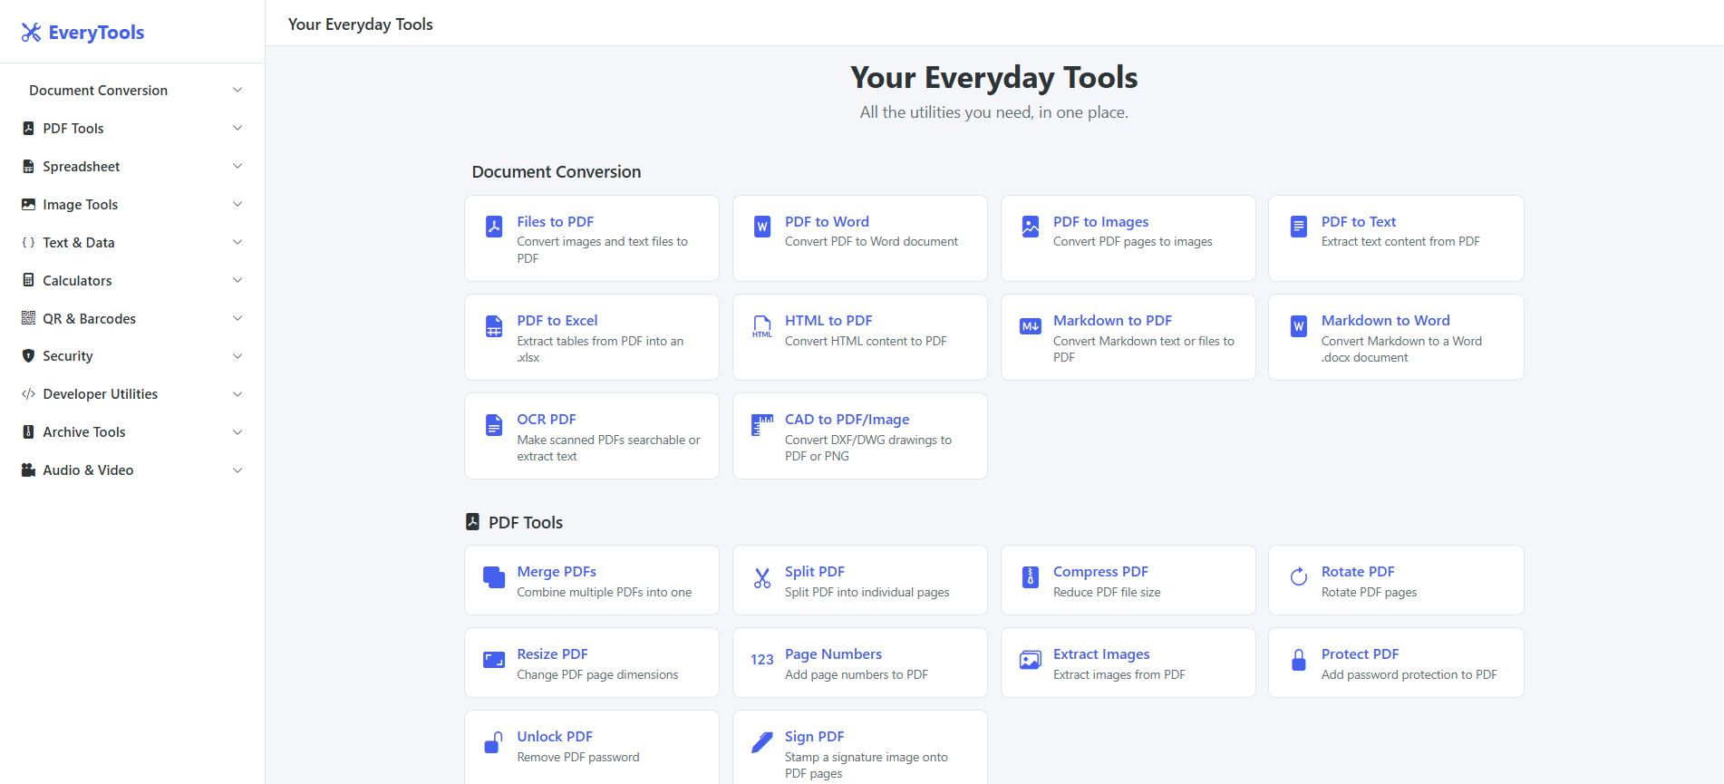The width and height of the screenshot is (1724, 784).
Task: Open the Files to PDF link
Action: pos(556,221)
